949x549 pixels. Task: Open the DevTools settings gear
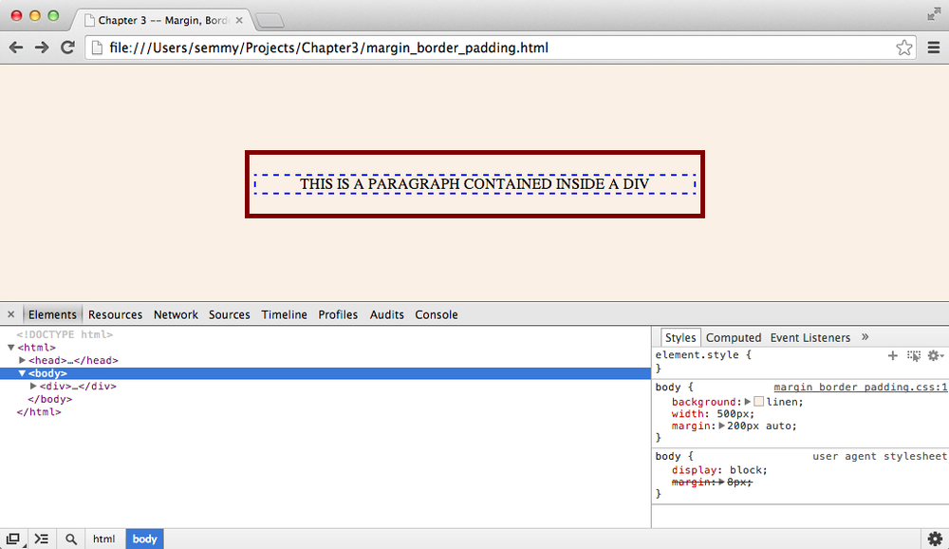click(x=935, y=539)
